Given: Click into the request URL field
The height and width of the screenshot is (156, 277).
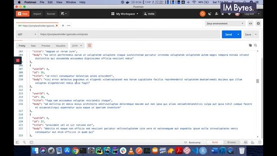Looking at the screenshot, I should [x=129, y=34].
